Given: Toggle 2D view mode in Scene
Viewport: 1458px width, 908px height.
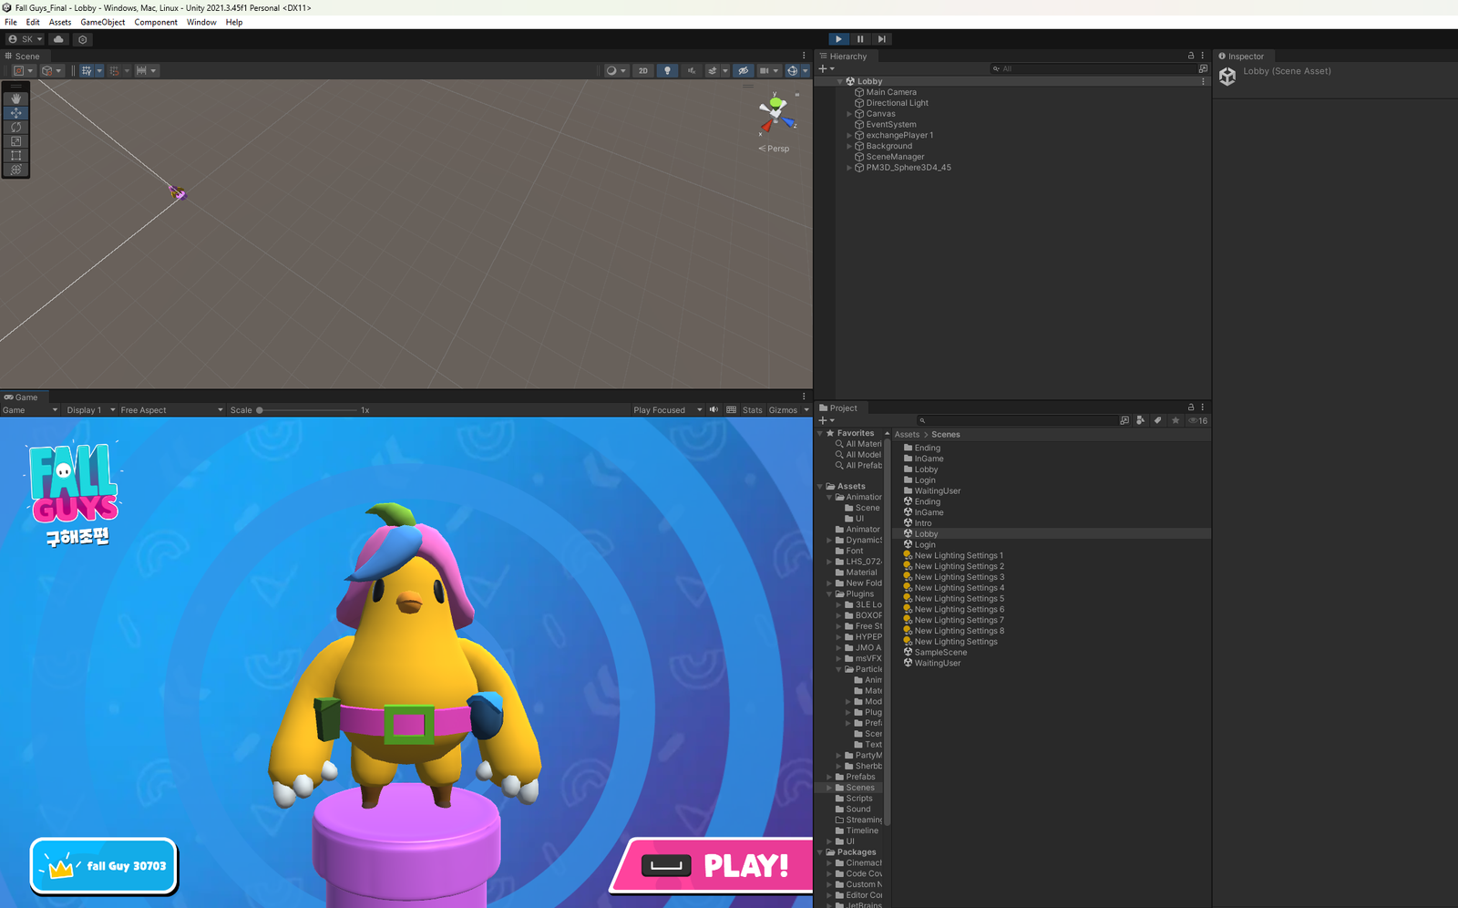Looking at the screenshot, I should click(x=643, y=70).
